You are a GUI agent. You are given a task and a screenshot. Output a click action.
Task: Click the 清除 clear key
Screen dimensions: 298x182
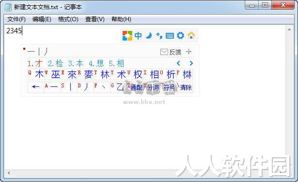pos(185,87)
